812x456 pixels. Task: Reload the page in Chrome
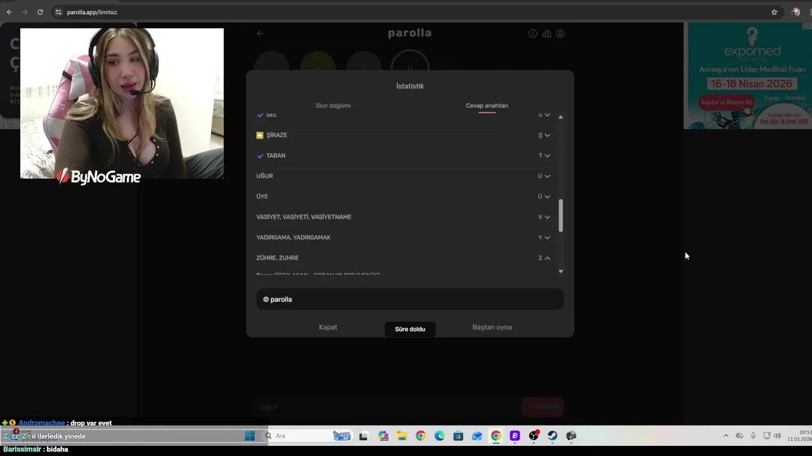pos(40,12)
